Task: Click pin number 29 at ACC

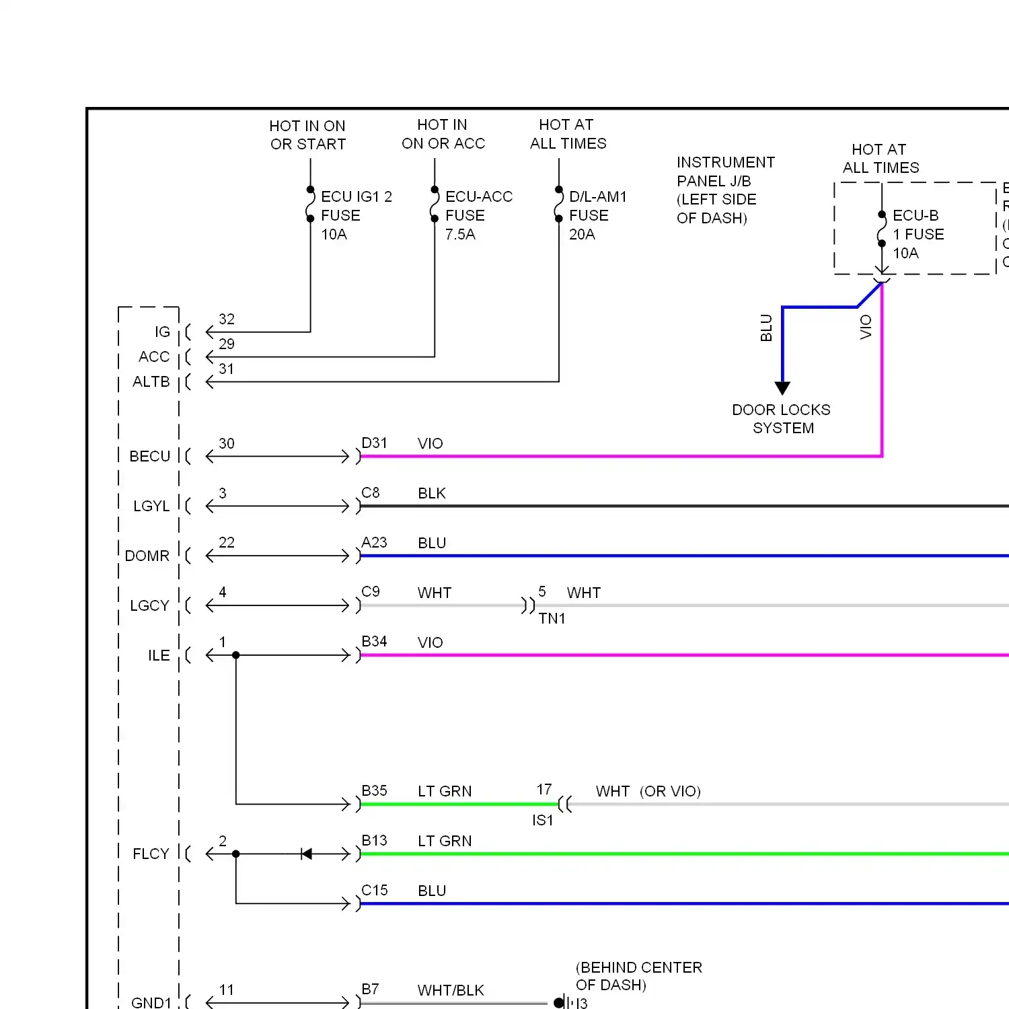Action: 227,344
